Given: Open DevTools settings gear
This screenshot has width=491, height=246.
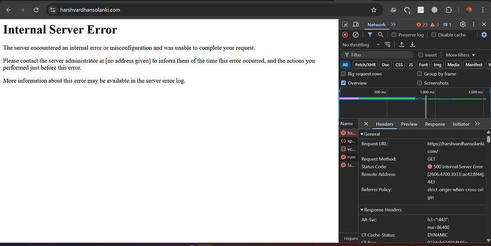Looking at the screenshot, I should coord(463,24).
